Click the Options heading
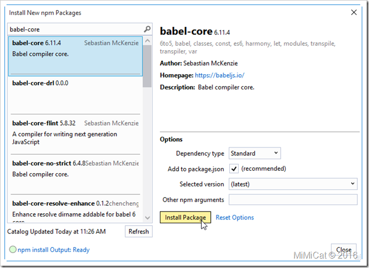Screen dimensions: 369x268 coord(171,140)
